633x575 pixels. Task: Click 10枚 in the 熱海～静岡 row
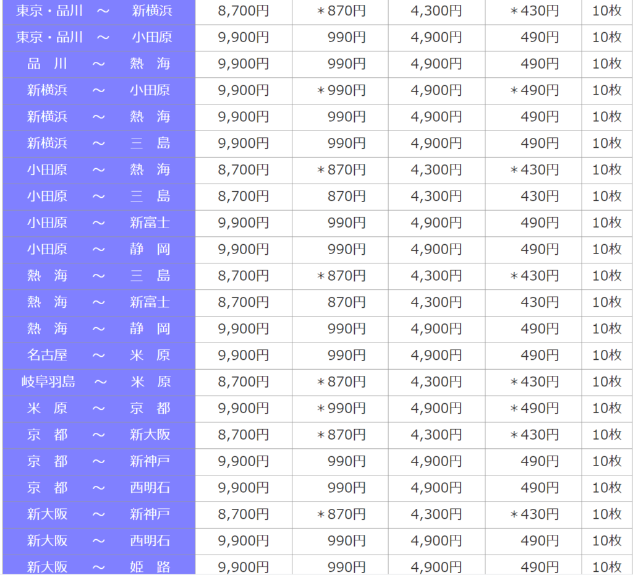click(606, 329)
